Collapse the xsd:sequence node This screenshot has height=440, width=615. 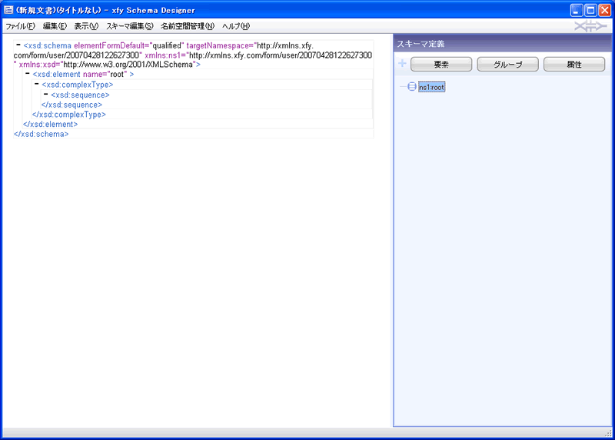point(45,94)
